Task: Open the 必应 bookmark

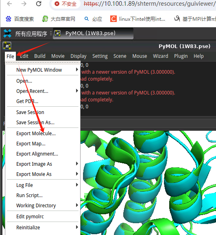Action: click(93, 19)
